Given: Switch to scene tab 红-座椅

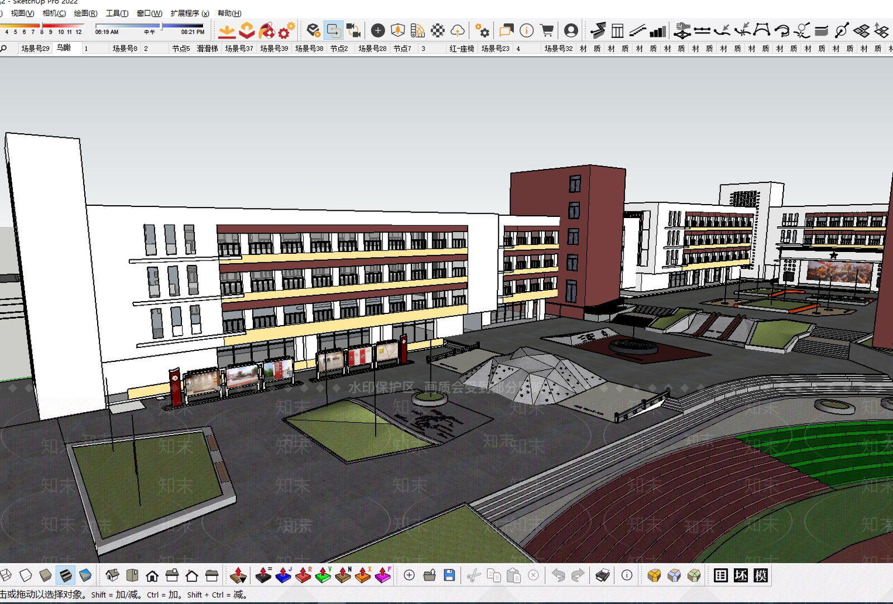Looking at the screenshot, I should (462, 49).
